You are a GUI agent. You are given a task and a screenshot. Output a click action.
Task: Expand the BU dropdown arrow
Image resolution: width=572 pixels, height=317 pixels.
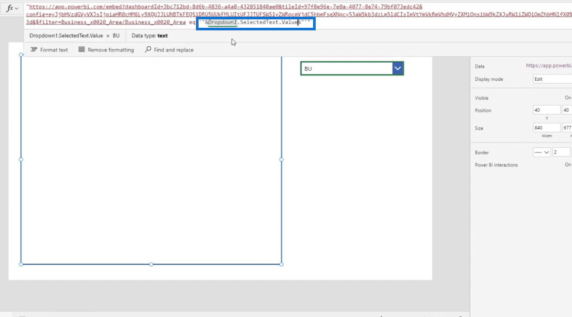pyautogui.click(x=398, y=69)
